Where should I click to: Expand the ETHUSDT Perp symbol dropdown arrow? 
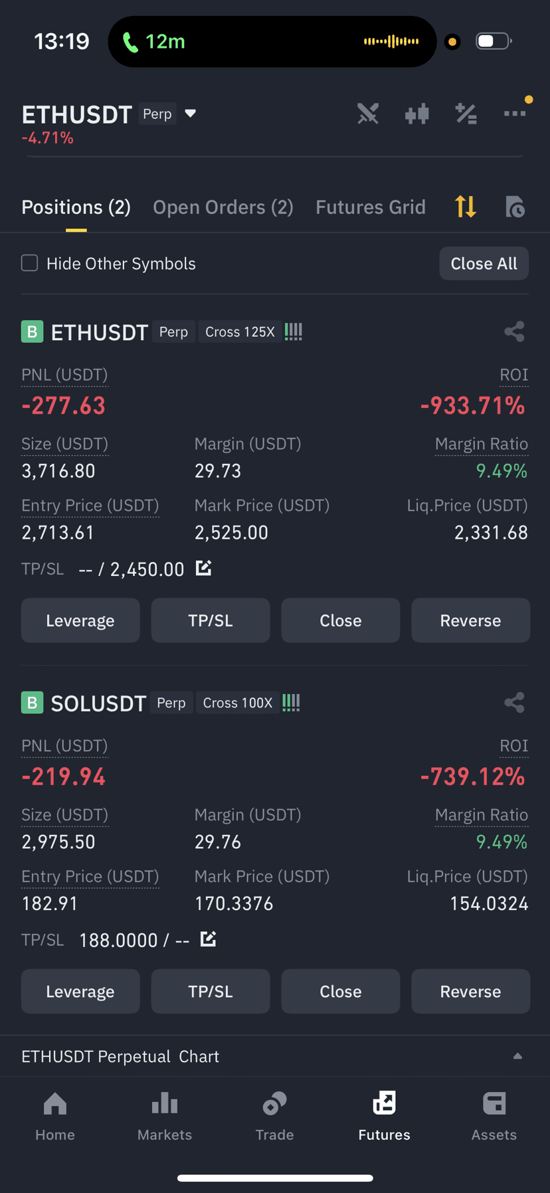click(190, 114)
